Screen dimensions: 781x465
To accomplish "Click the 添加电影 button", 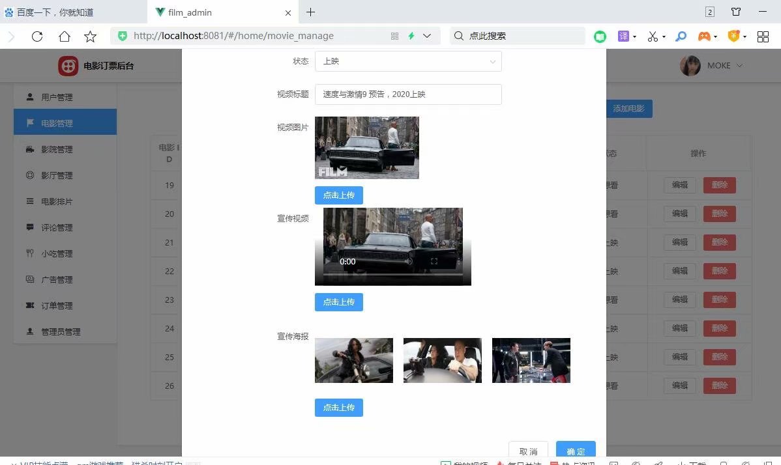I will pos(629,108).
